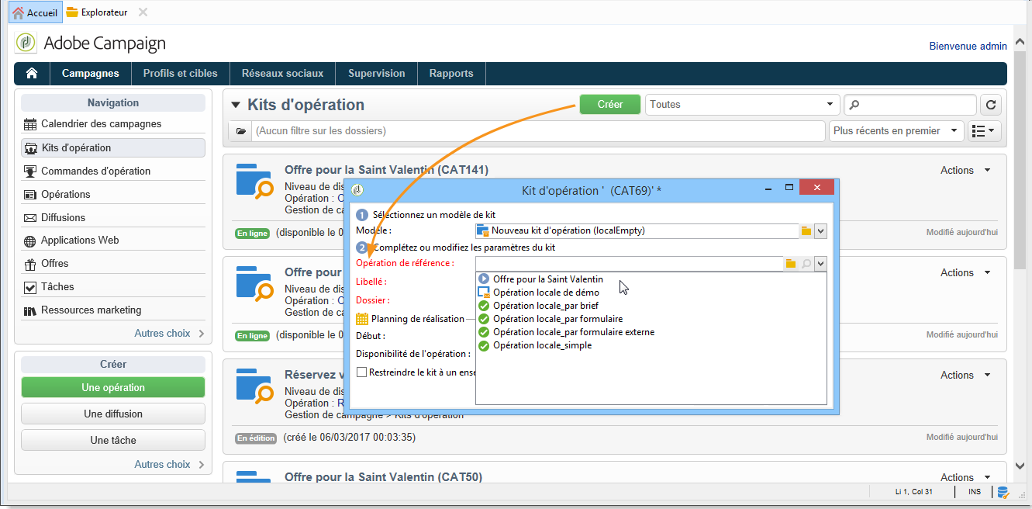Screen dimensions: 1032x509
Task: Click the main search input field
Action: [x=909, y=105]
